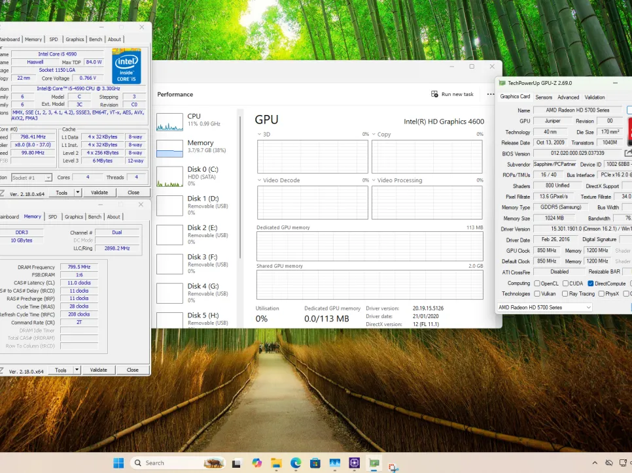
Task: Expand the AMD Radeon HD 5700 Series dropdown
Action: pos(587,307)
